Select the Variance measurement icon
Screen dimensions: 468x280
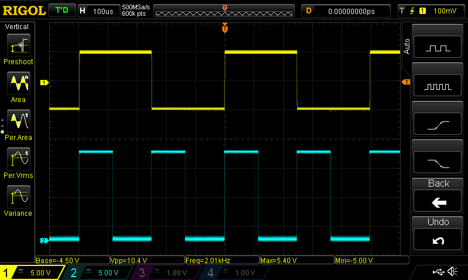[x=19, y=197]
